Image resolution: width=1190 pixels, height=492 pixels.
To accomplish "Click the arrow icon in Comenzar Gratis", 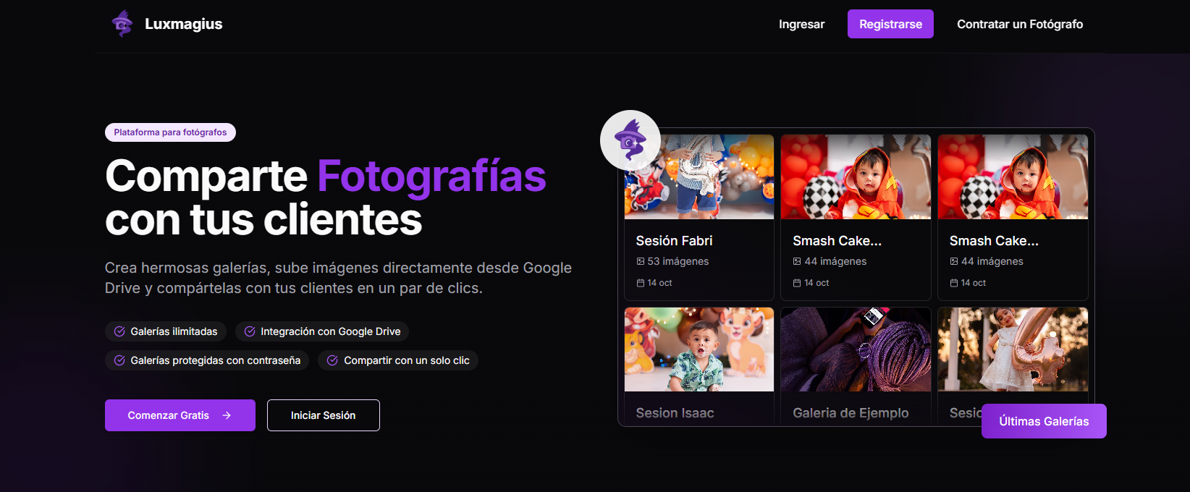I will (x=227, y=415).
